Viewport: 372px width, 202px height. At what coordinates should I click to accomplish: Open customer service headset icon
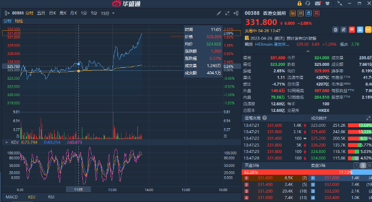point(309,3)
